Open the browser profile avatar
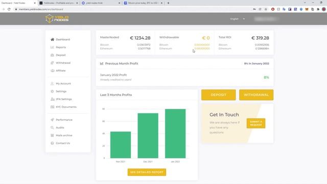The width and height of the screenshot is (327, 184). coord(324,9)
